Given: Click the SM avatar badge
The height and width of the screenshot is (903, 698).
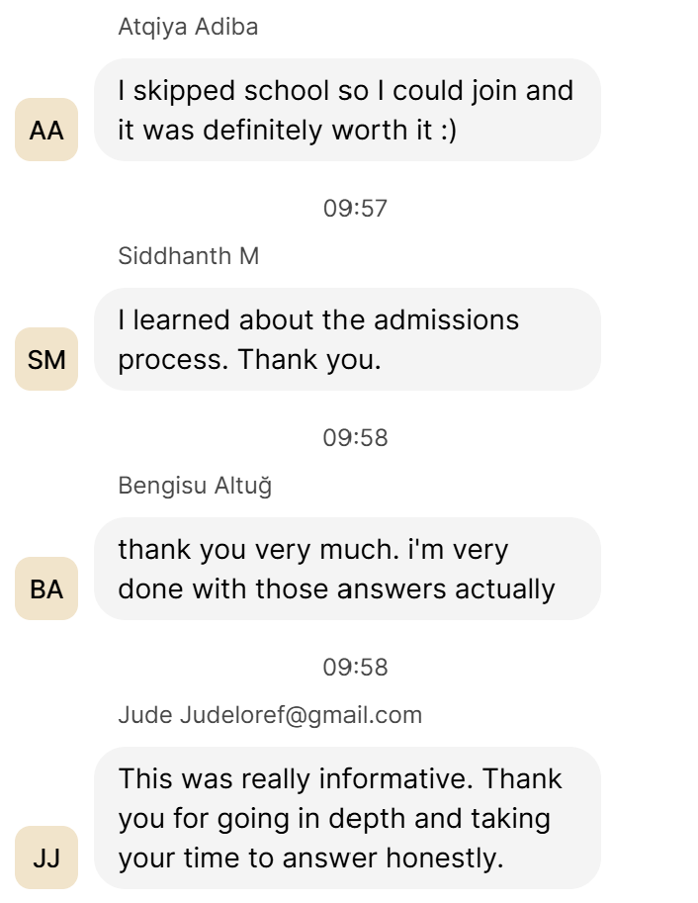Looking at the screenshot, I should pos(46,359).
